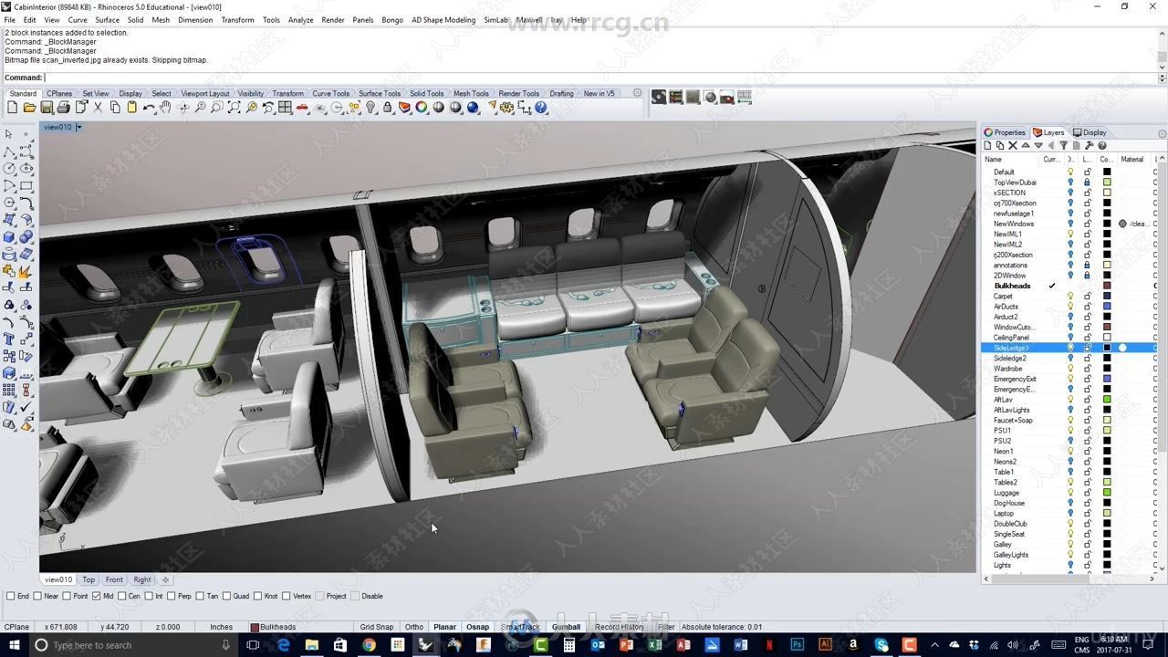Click the Bulkheads layer color swatch

click(x=1107, y=286)
